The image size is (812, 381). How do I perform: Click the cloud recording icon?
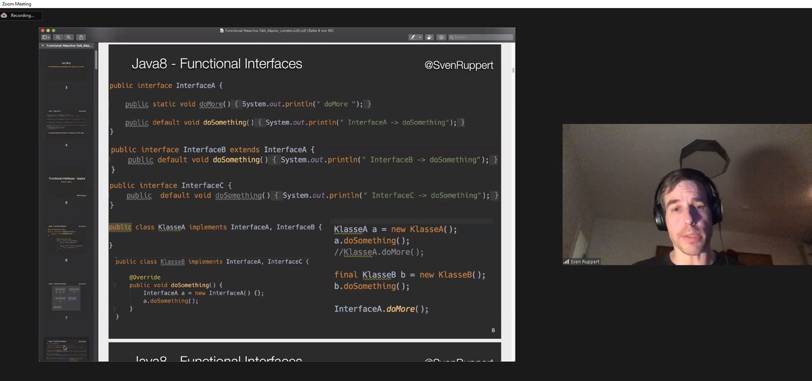click(x=5, y=15)
